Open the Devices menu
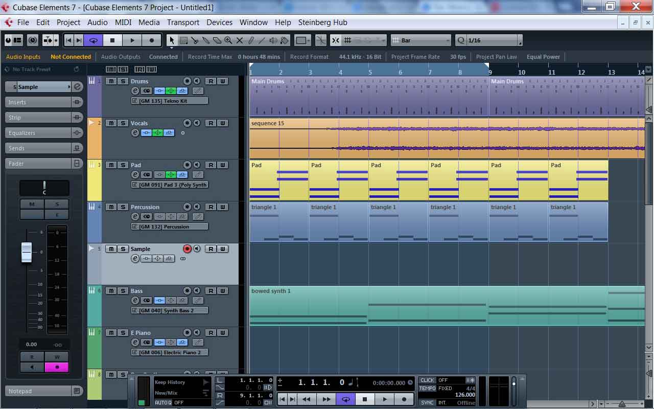Viewport: 654px width, 409px height. (219, 22)
